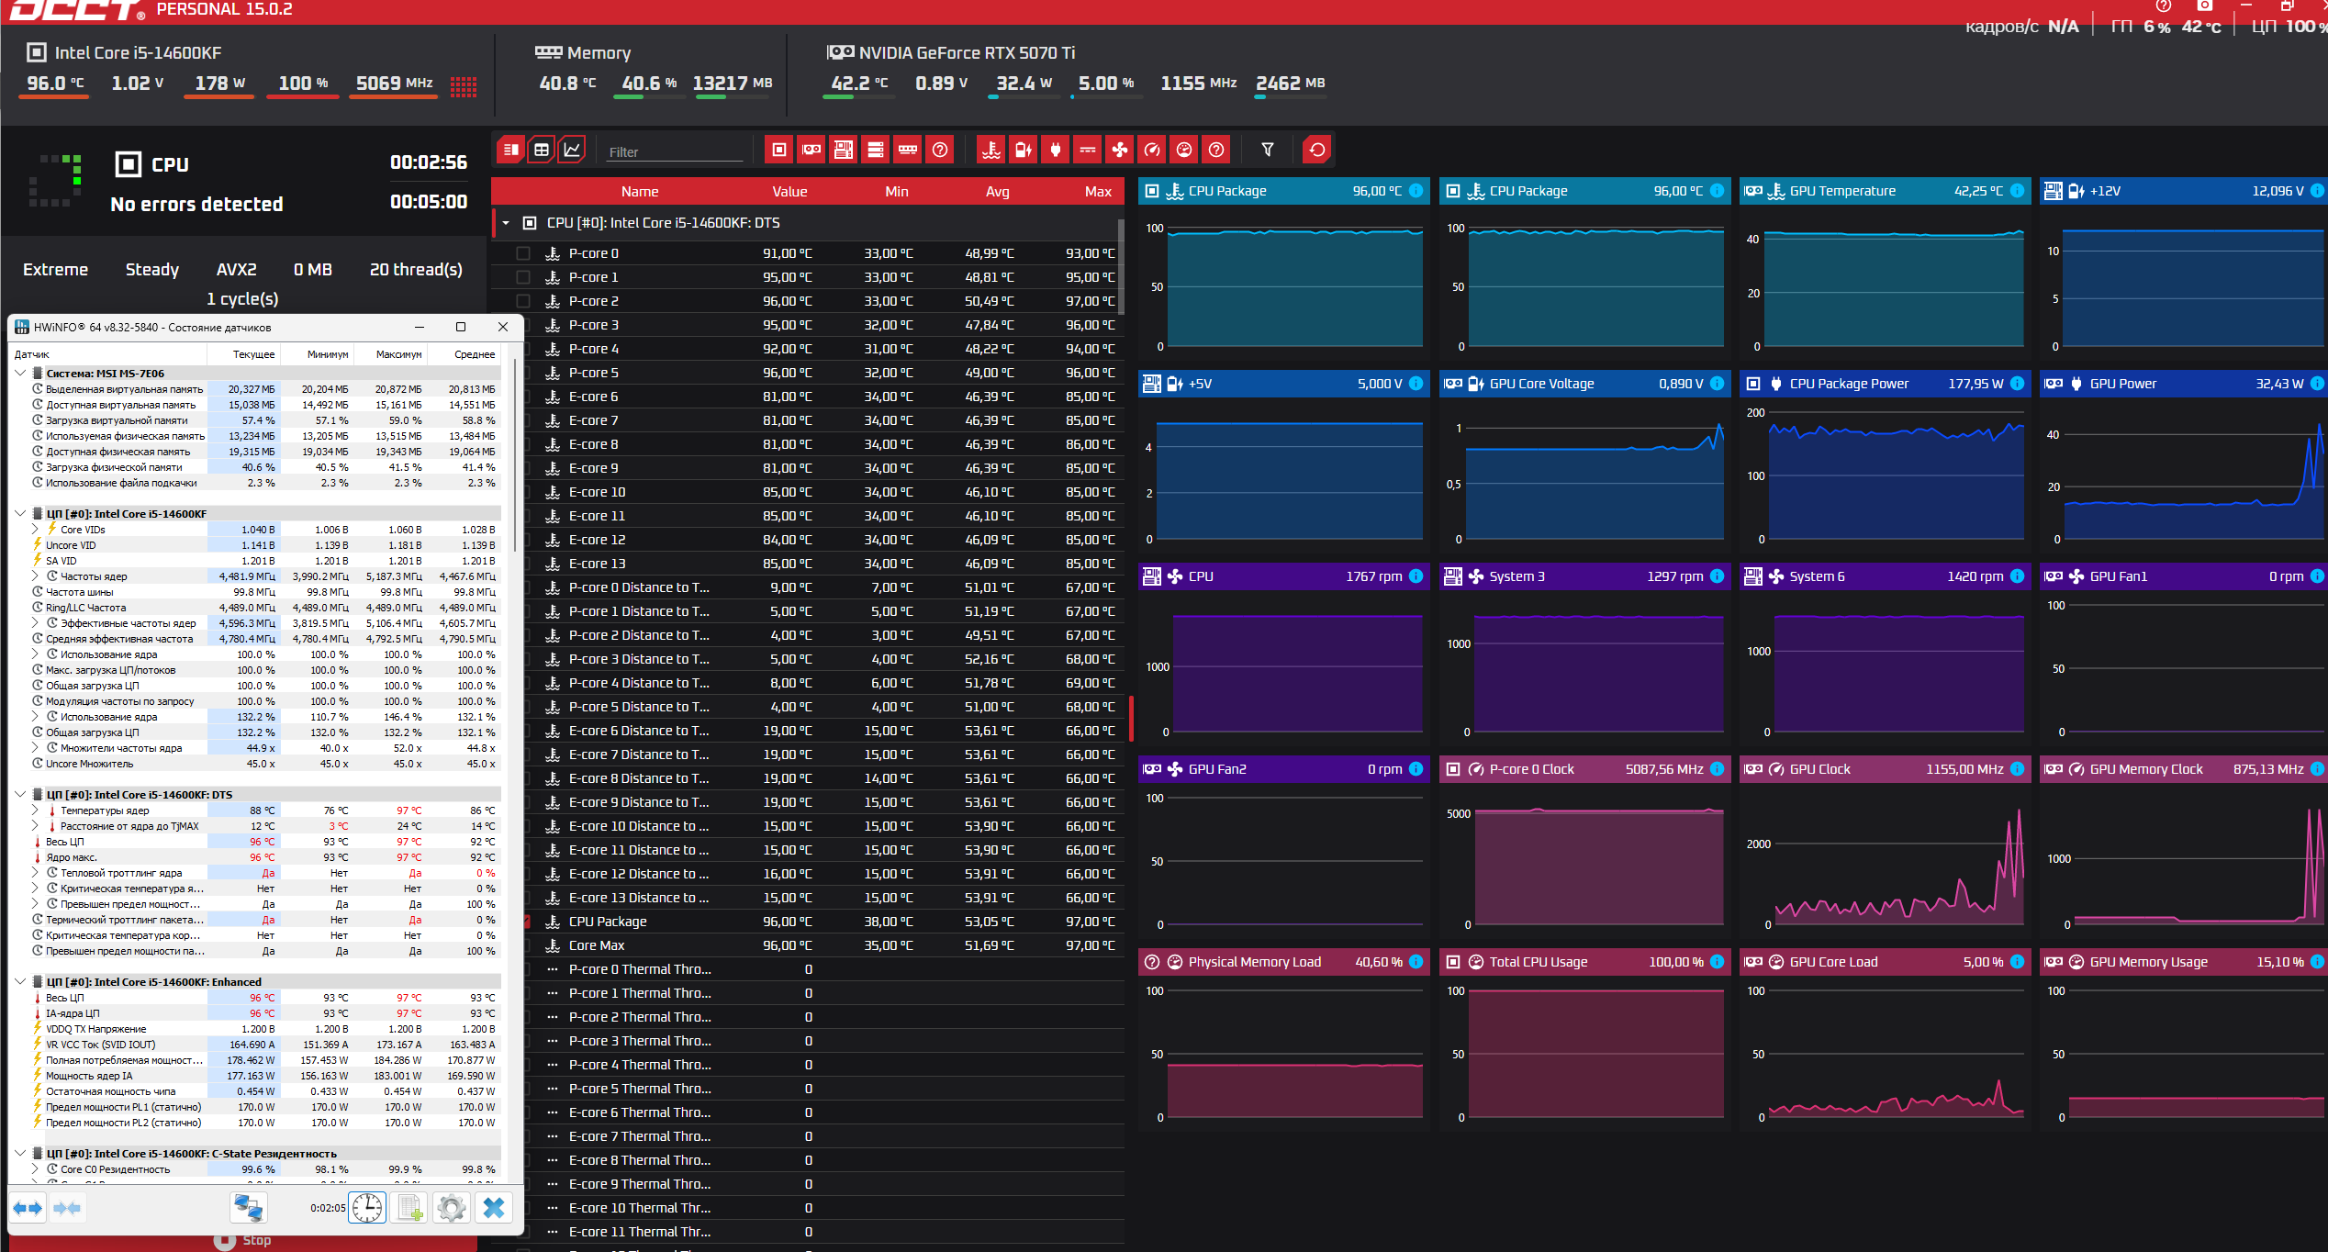Toggle the temperature sensor filter icon
The image size is (2328, 1252).
991,150
